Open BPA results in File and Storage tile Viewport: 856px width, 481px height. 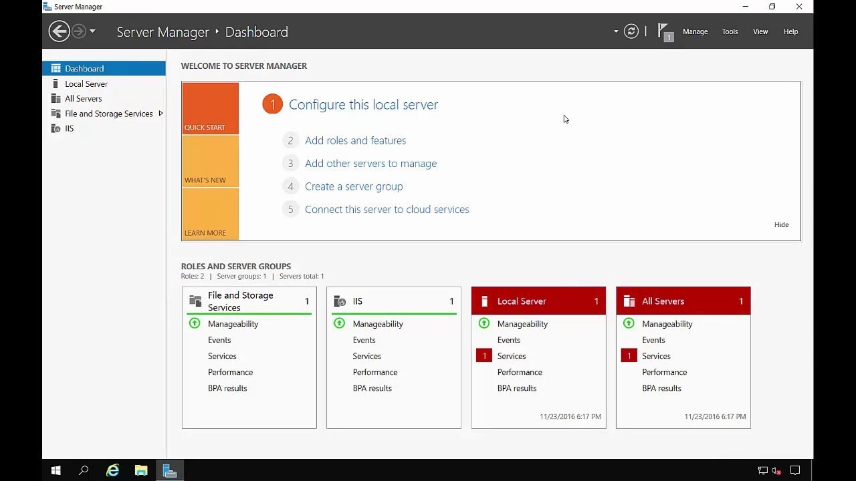(227, 388)
